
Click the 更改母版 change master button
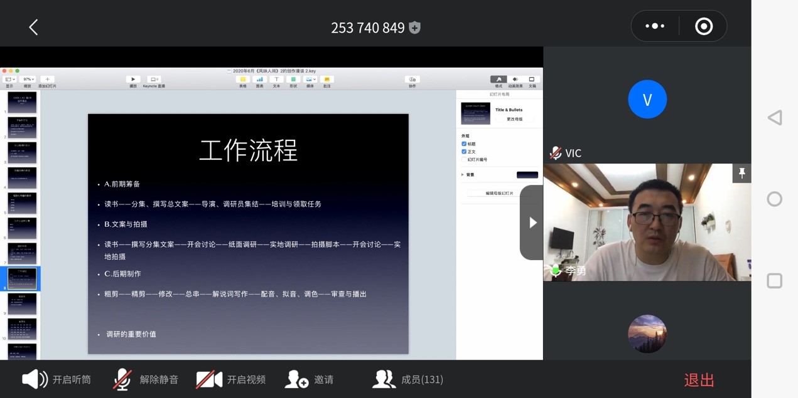pos(514,118)
